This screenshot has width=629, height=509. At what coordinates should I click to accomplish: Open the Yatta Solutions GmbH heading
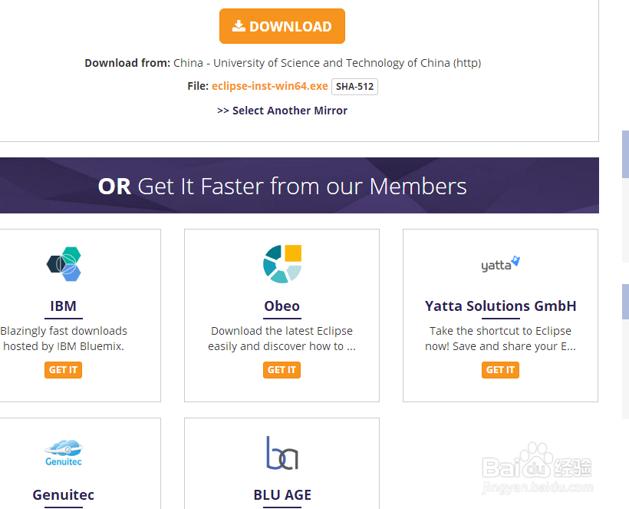[x=500, y=306]
